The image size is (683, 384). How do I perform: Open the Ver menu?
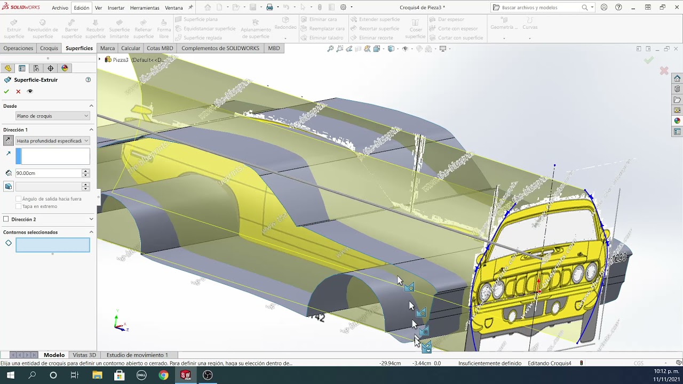click(99, 8)
